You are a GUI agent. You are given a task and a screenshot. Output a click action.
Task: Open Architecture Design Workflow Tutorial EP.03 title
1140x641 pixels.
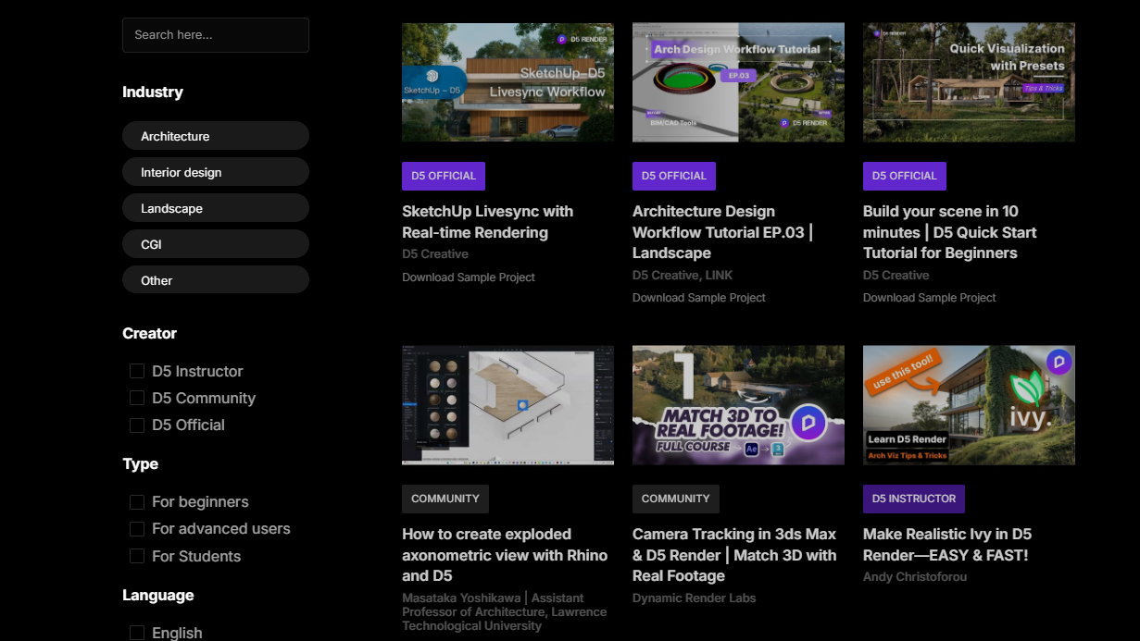point(722,232)
